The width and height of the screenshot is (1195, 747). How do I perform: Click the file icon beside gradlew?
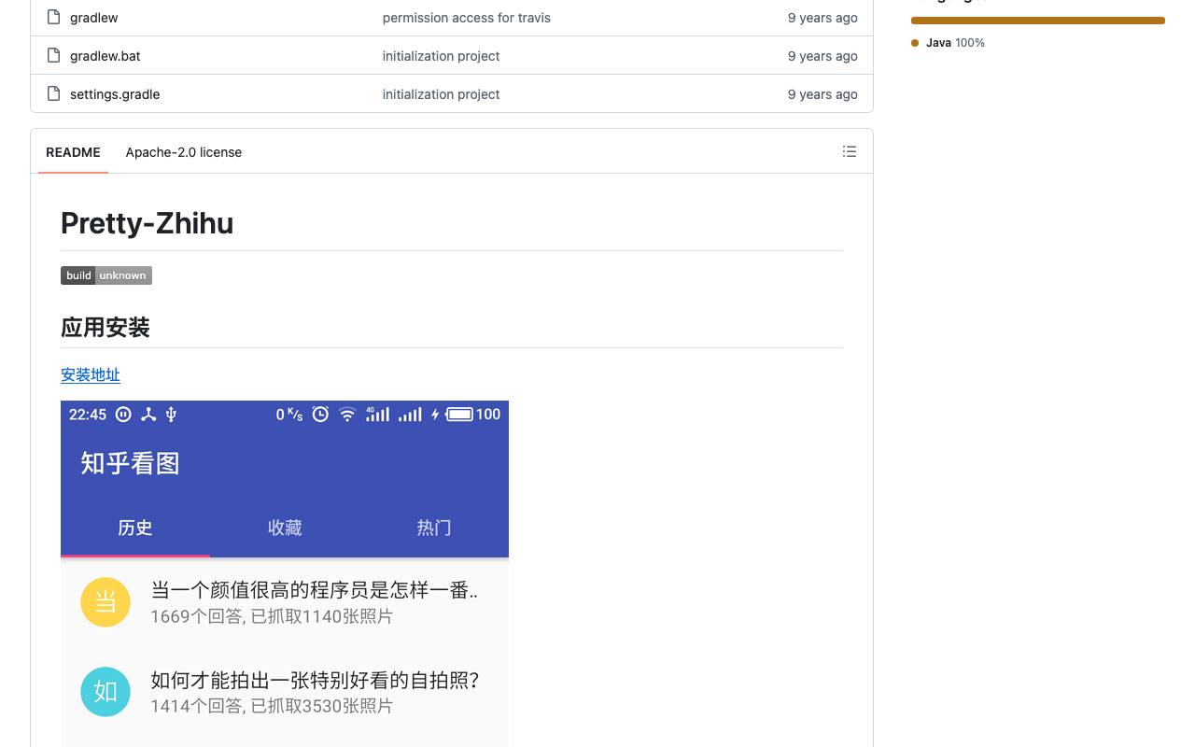coord(53,17)
